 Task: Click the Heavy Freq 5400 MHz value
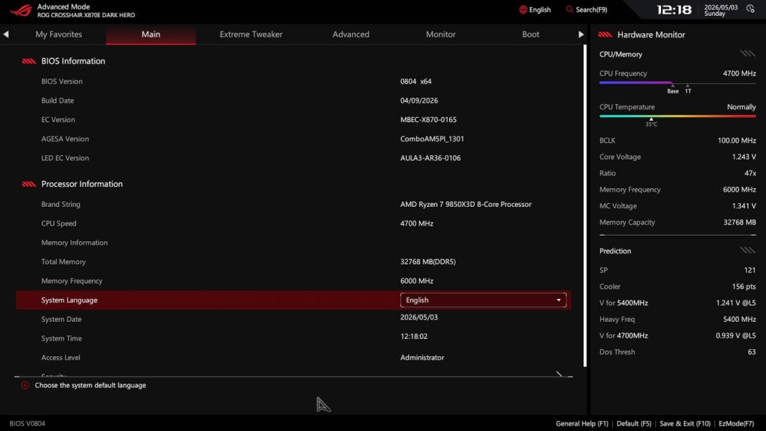click(739, 319)
